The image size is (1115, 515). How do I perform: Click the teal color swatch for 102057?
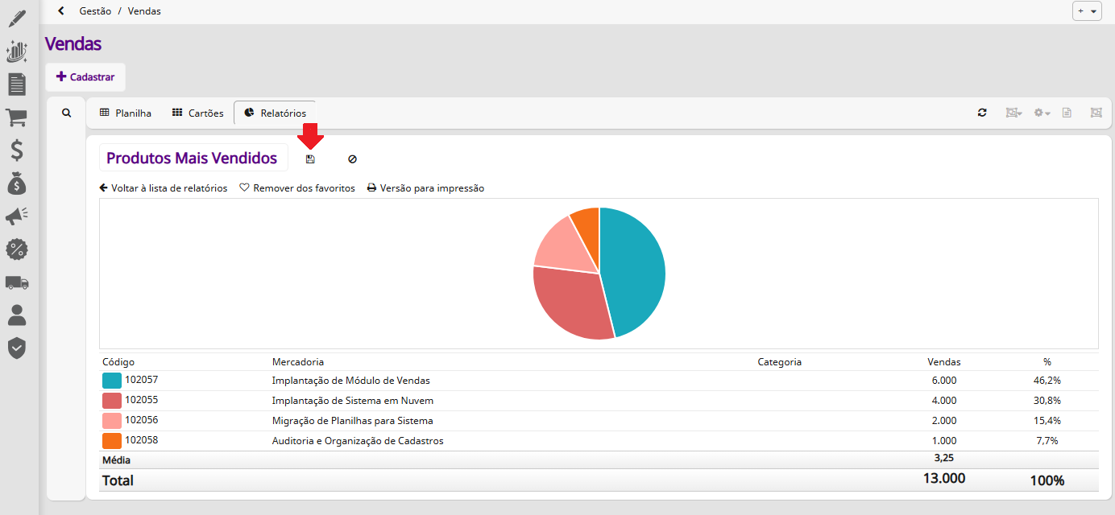111,381
